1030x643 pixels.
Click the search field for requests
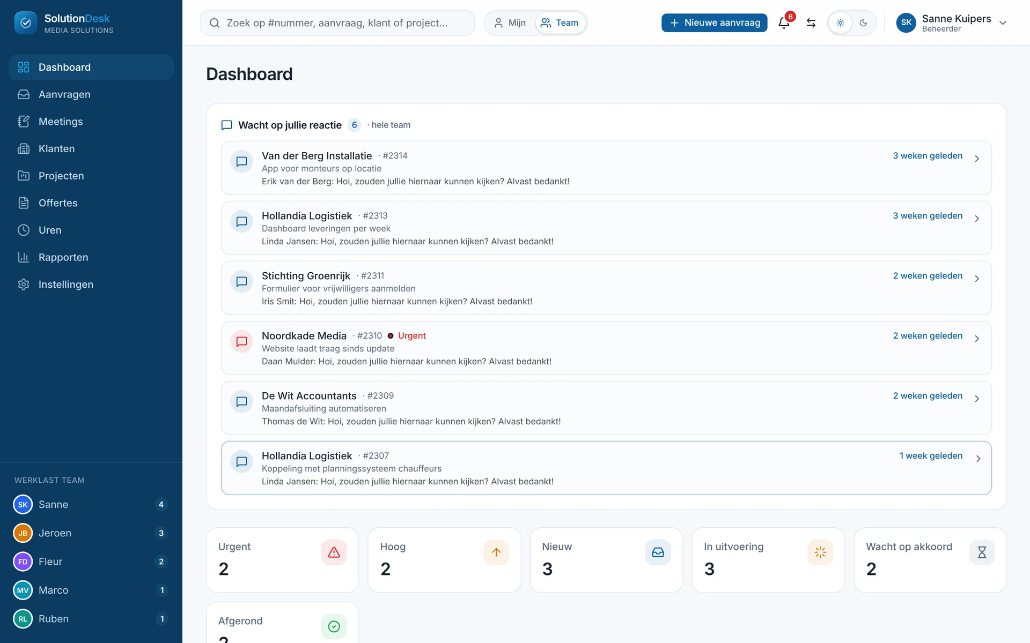(x=337, y=23)
